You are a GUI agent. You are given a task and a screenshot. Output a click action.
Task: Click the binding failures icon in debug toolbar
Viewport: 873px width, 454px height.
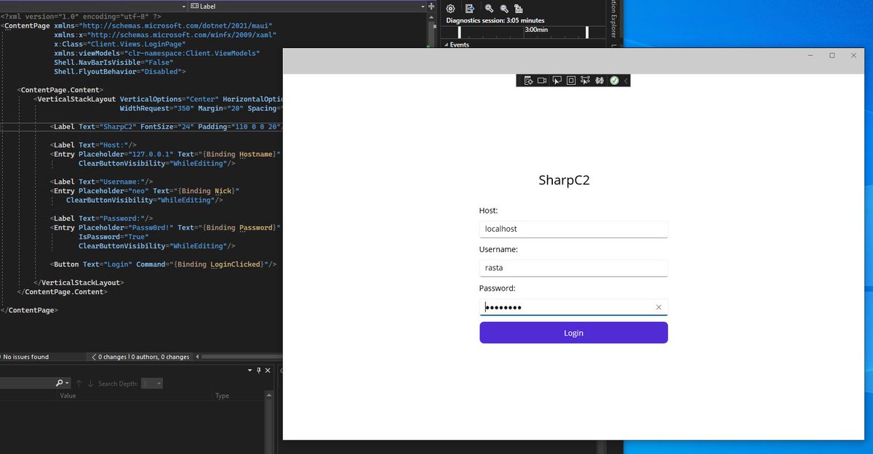600,81
